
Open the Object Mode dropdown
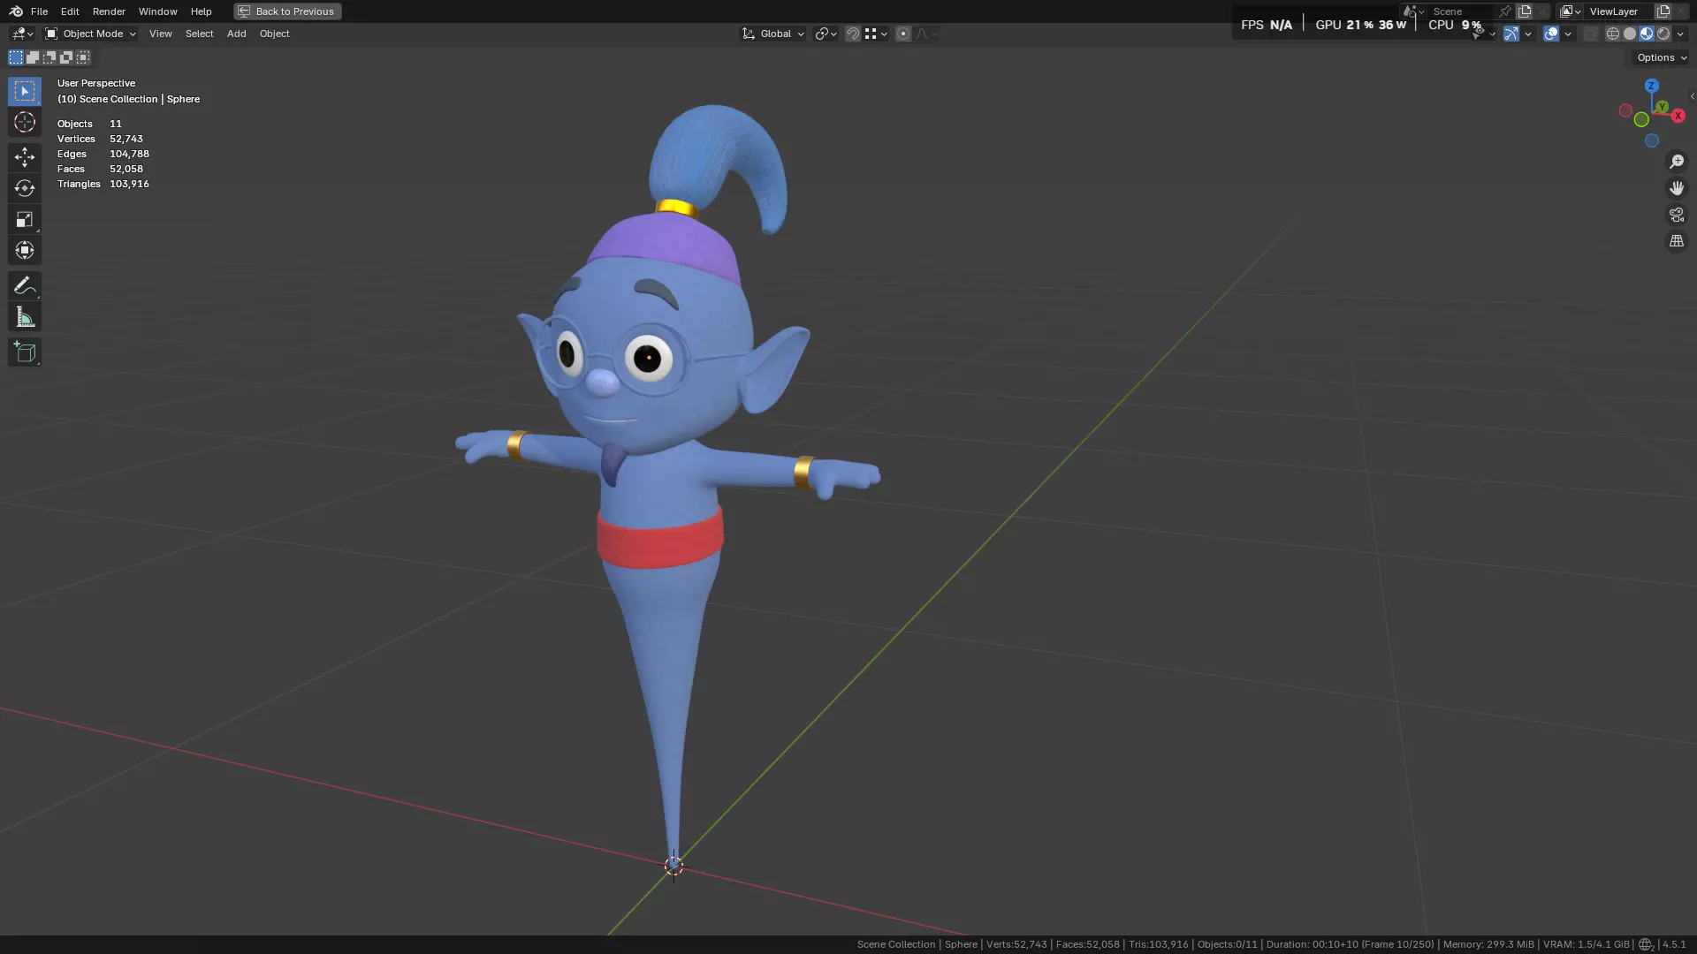90,34
